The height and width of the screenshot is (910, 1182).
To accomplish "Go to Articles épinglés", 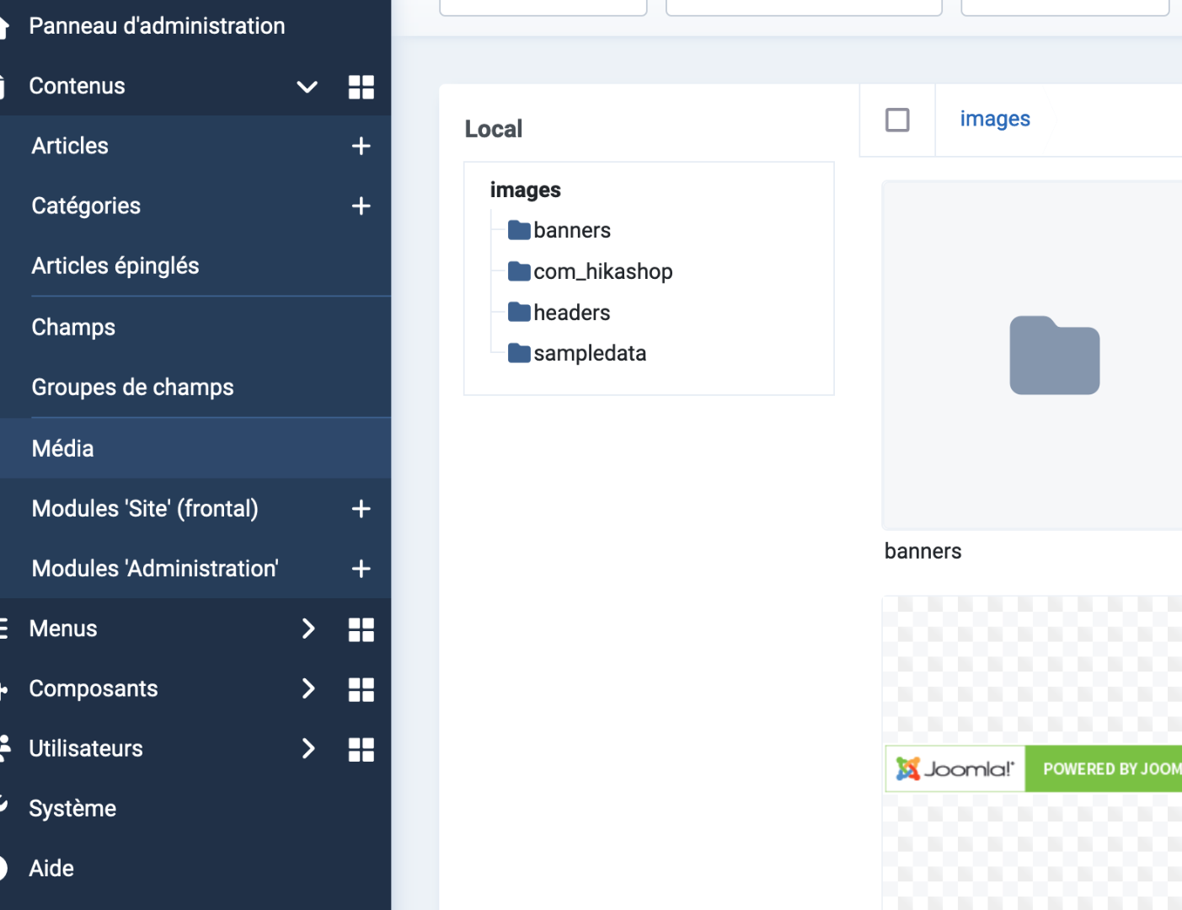I will (x=115, y=266).
